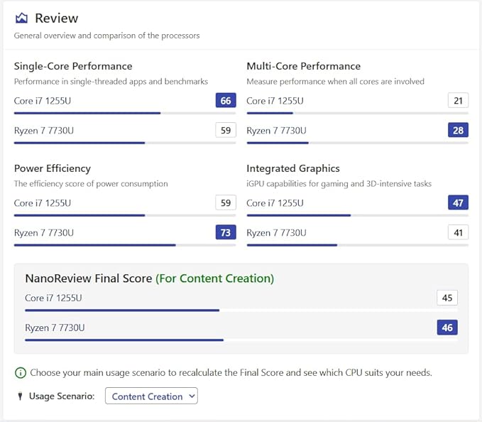
Task: Click the 'iGPU capabilities for gaming' description
Action: (339, 183)
